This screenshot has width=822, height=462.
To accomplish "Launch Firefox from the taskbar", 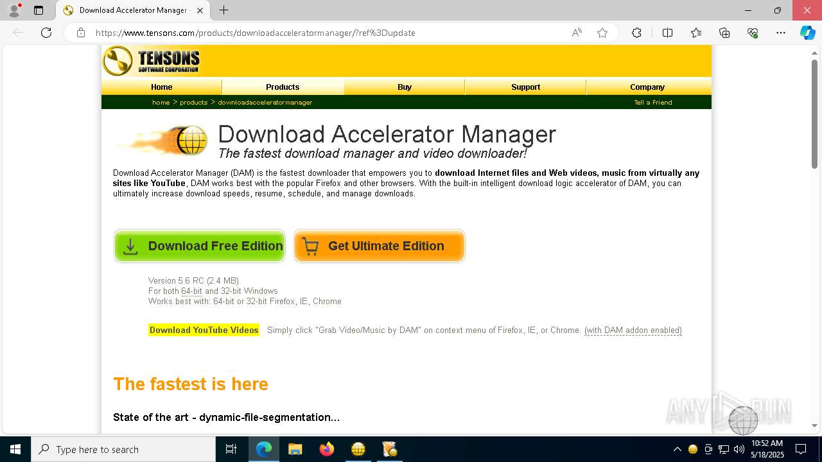I will pos(327,449).
